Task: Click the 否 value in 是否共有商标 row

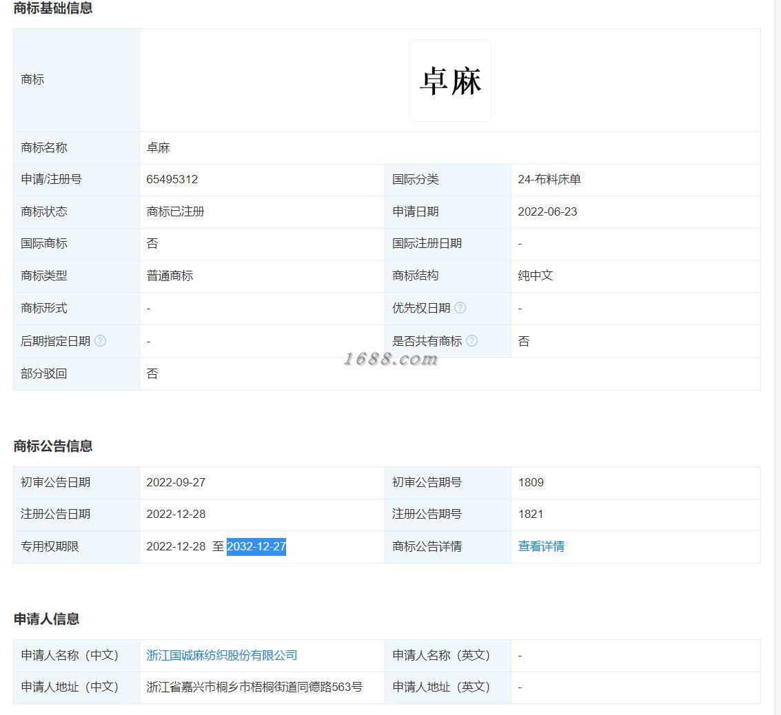Action: click(x=523, y=341)
